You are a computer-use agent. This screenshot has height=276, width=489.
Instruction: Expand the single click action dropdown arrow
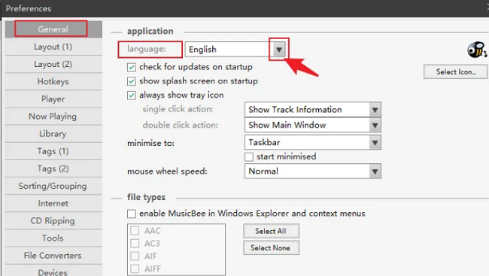[375, 110]
